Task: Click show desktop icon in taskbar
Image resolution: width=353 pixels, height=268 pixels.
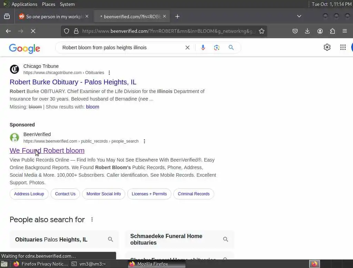Action: (x=4, y=264)
